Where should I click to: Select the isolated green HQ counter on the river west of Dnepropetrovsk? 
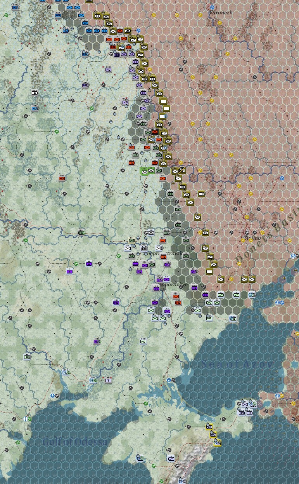pyautogui.click(x=81, y=232)
